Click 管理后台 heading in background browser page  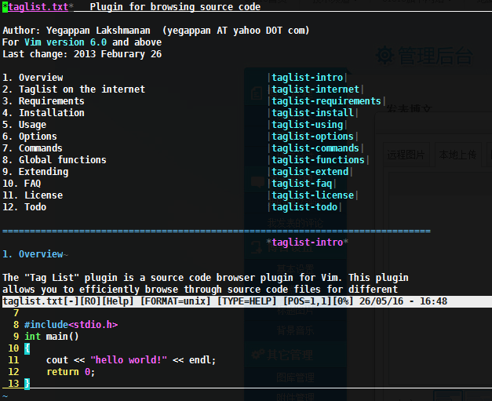click(436, 57)
